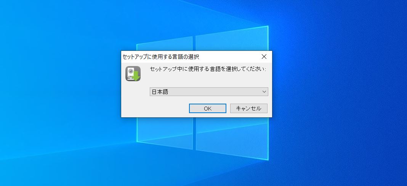The height and width of the screenshot is (186, 407).
Task: Click the キャンセル button
Action: [249, 109]
